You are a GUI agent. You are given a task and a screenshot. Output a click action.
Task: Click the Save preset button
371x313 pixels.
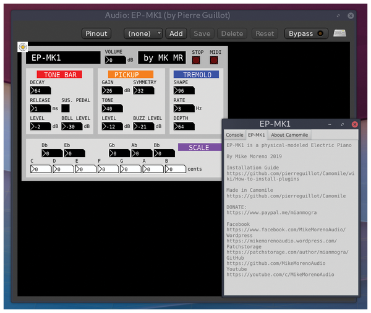point(202,33)
